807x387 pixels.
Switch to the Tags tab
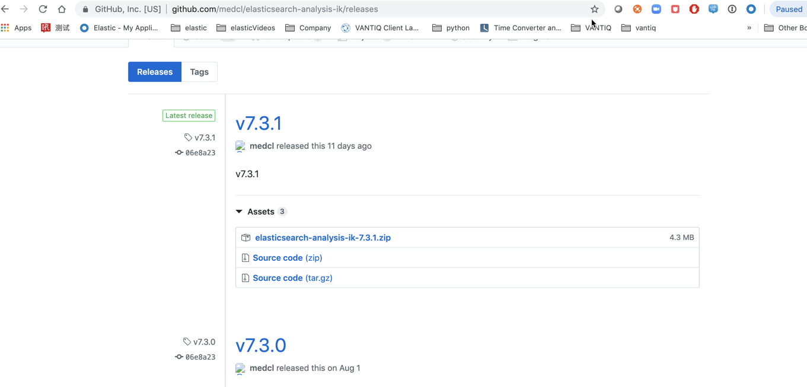tap(199, 72)
